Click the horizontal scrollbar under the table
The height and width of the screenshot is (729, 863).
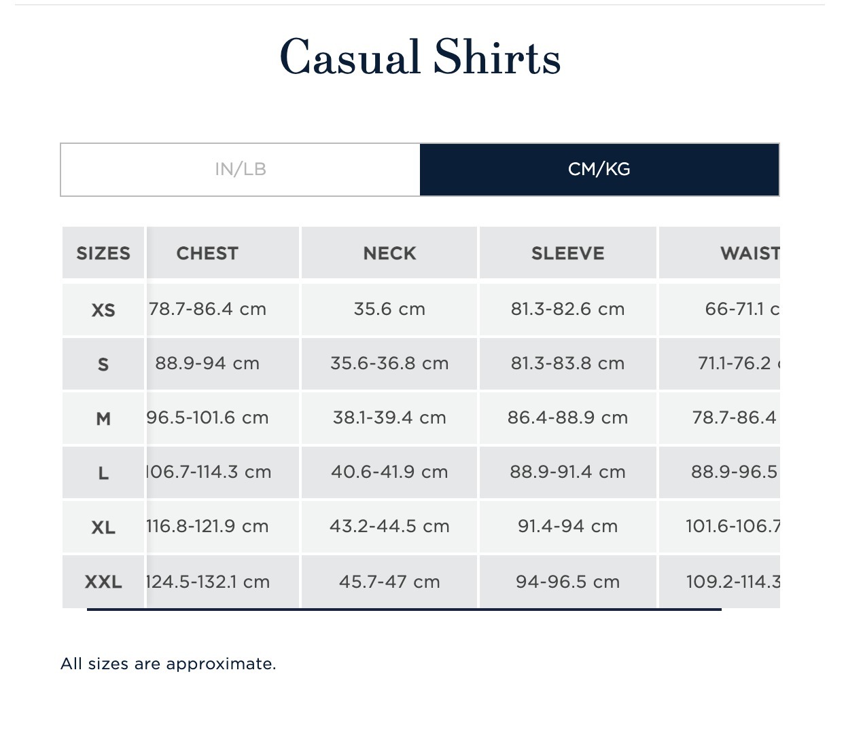click(404, 610)
